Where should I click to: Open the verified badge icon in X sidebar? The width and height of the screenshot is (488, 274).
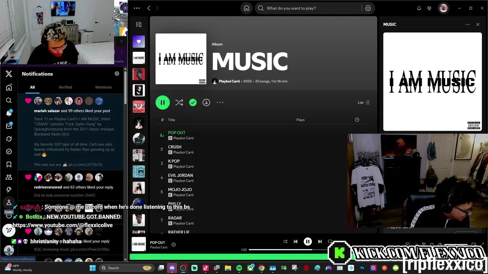tap(9, 151)
